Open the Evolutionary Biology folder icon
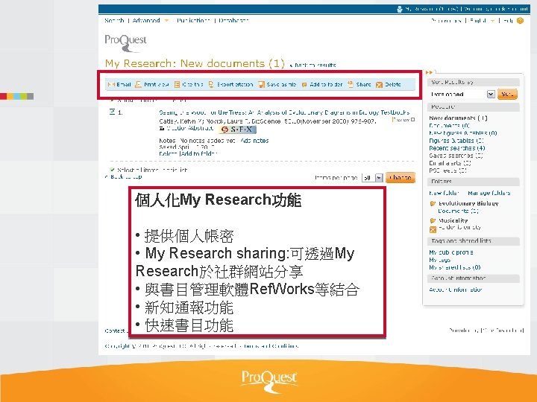Image resolution: width=537 pixels, height=402 pixels. (x=433, y=203)
